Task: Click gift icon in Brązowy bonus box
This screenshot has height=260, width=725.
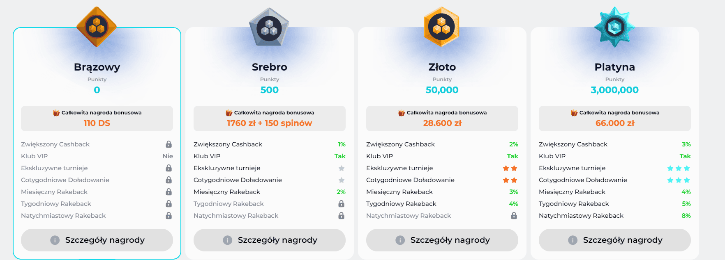Action: [x=56, y=113]
